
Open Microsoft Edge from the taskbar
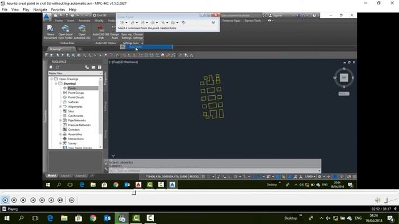pyautogui.click(x=50, y=218)
